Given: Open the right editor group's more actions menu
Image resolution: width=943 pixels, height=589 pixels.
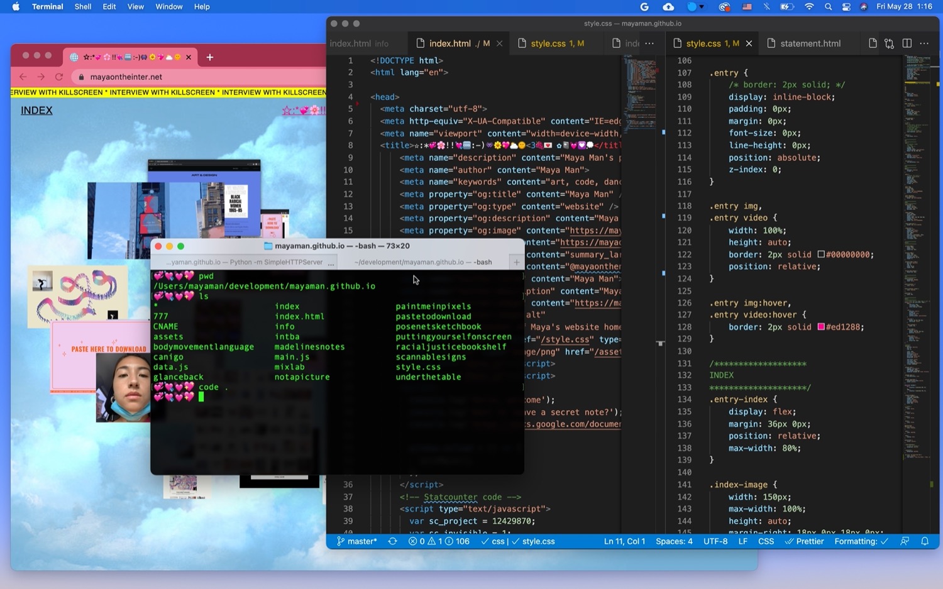Looking at the screenshot, I should point(924,43).
